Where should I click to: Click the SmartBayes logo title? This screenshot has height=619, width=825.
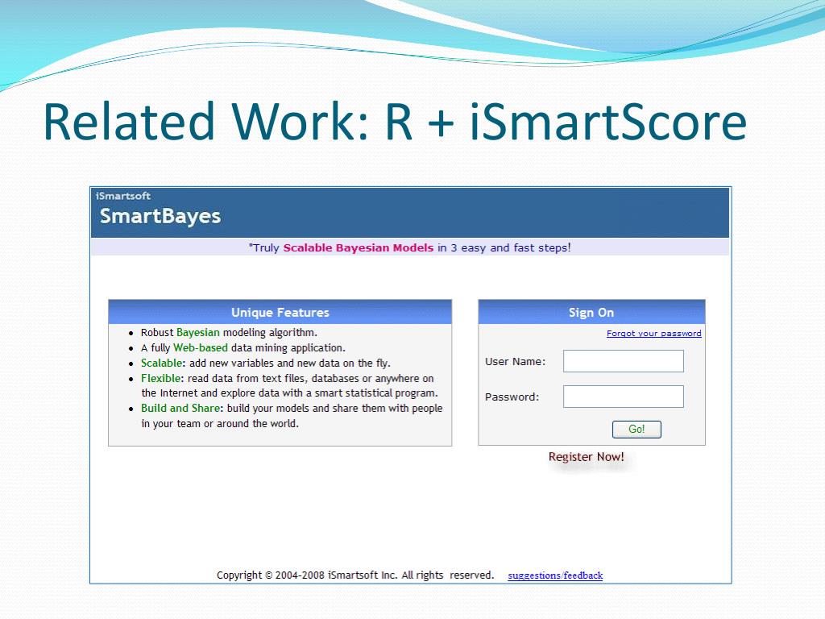160,216
